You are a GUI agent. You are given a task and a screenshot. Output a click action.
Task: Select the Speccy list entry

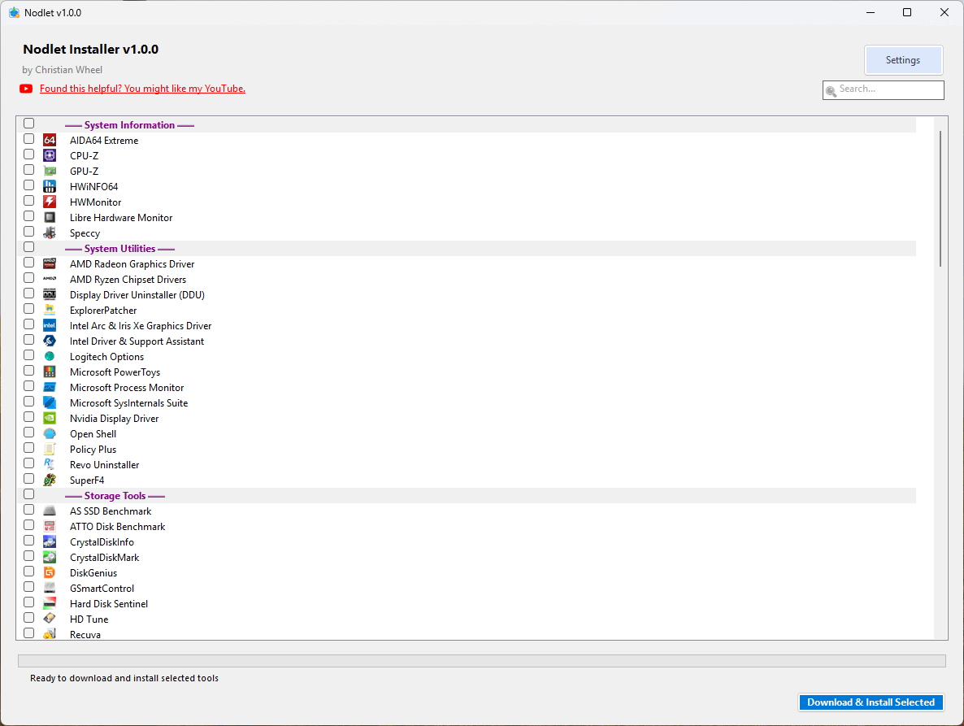point(85,233)
